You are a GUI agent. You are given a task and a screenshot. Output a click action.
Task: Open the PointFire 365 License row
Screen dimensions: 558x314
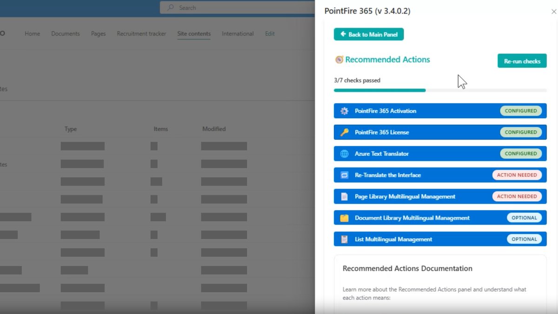coord(440,133)
